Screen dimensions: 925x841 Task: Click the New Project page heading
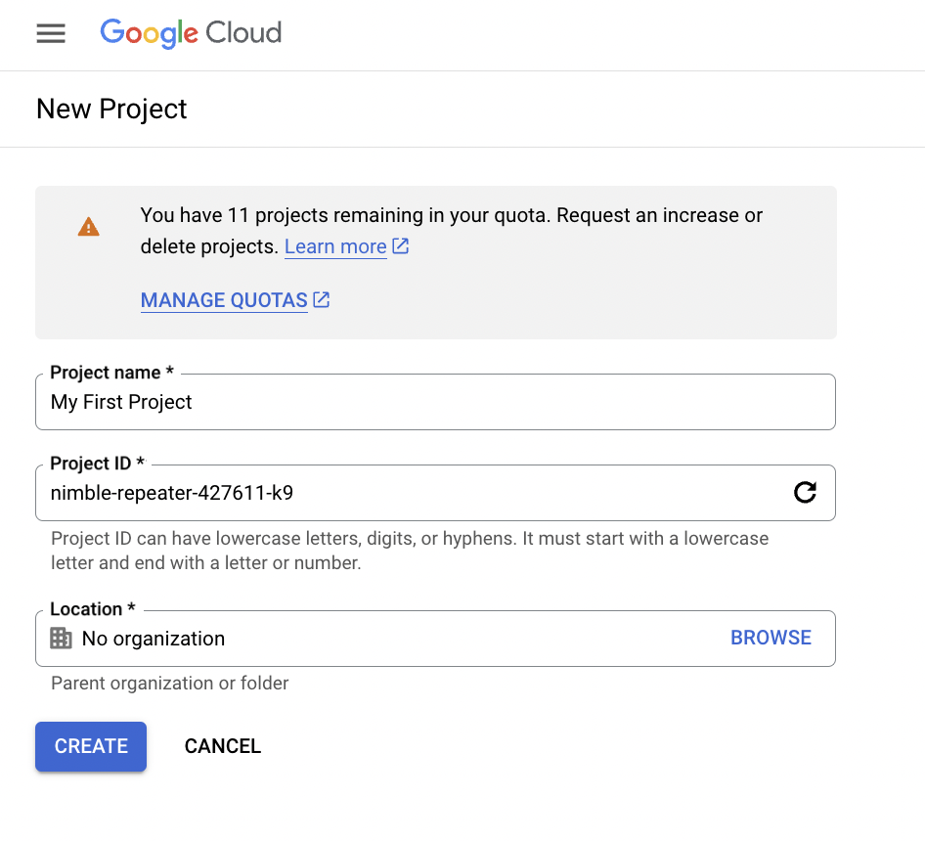[111, 110]
